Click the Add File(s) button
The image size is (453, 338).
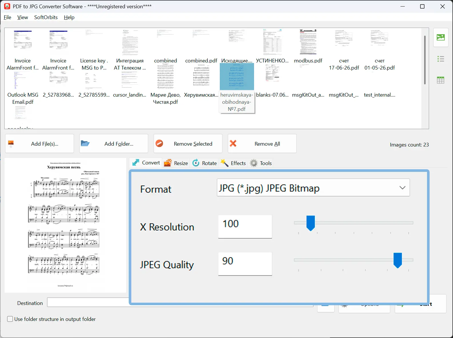(39, 144)
